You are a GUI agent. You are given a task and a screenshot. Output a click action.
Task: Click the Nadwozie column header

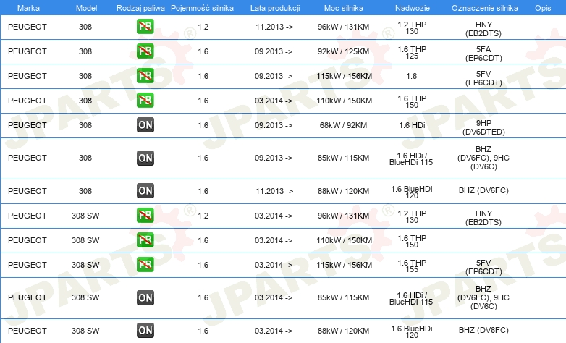pos(413,8)
